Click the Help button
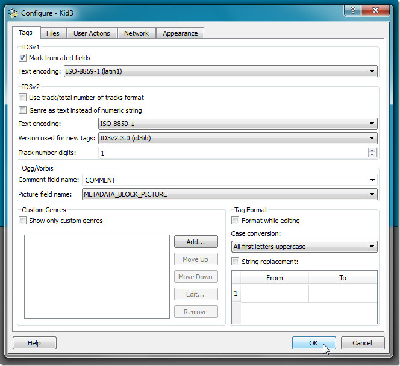 pyautogui.click(x=34, y=343)
